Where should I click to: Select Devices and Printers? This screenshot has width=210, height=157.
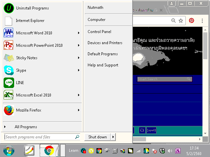click(105, 43)
